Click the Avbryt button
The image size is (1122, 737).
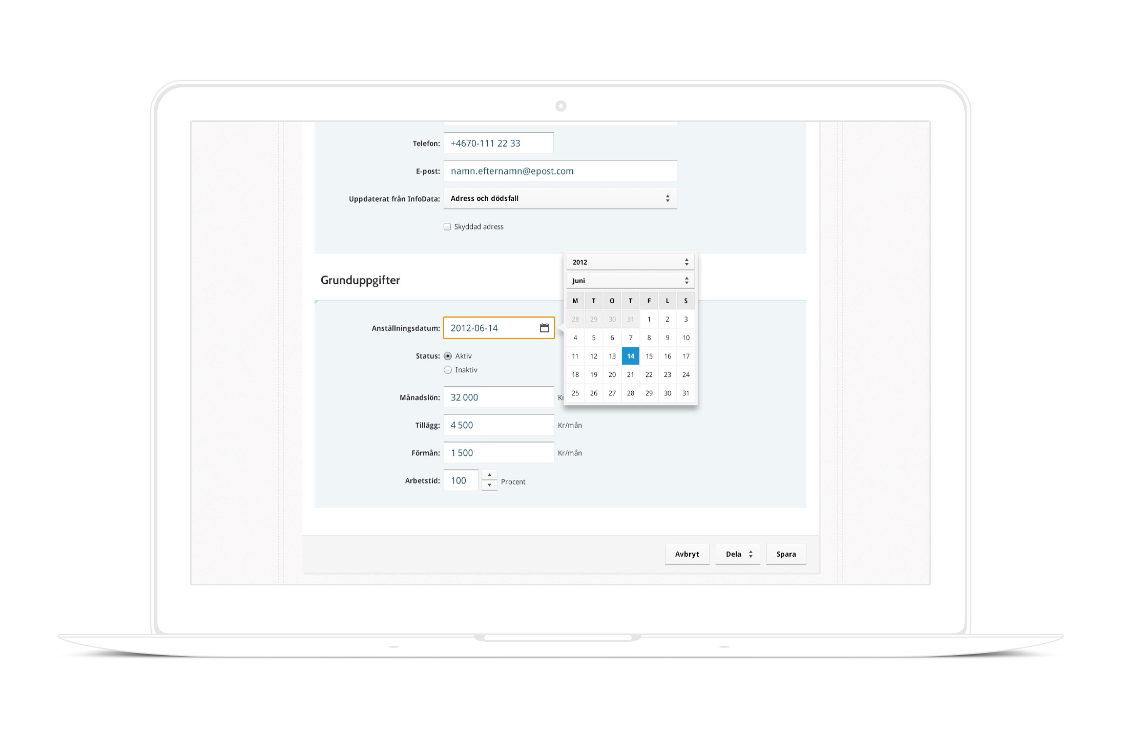[x=687, y=554]
